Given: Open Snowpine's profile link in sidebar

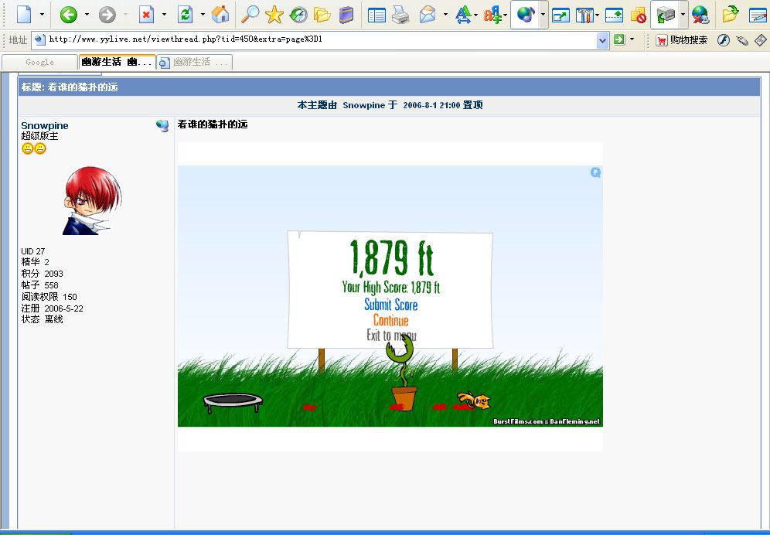Looking at the screenshot, I should tap(45, 126).
